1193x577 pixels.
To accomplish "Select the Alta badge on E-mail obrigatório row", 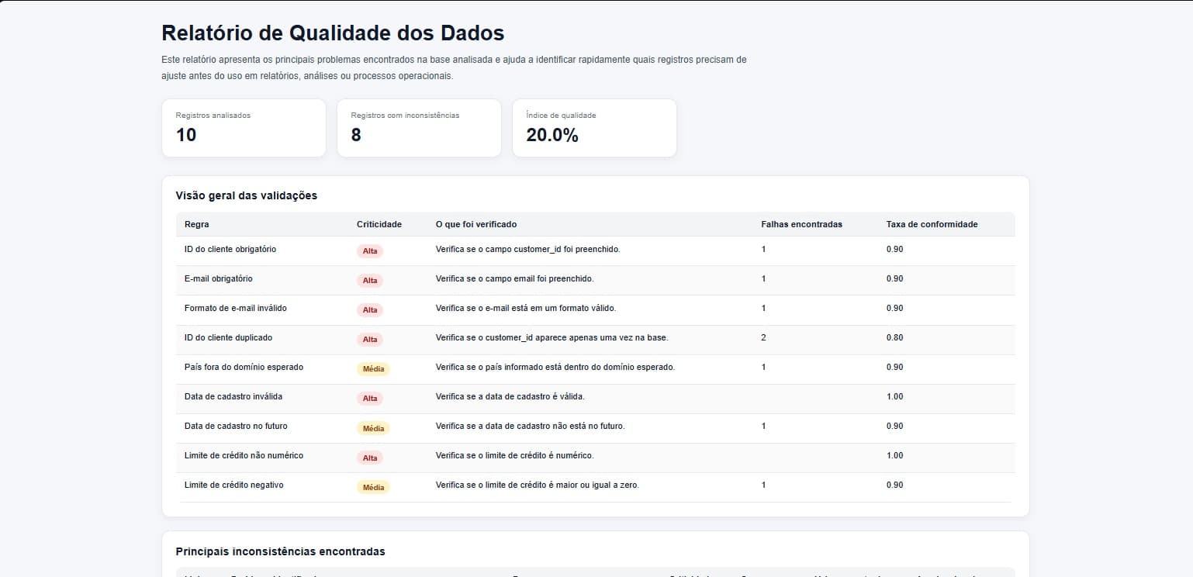I will (370, 280).
